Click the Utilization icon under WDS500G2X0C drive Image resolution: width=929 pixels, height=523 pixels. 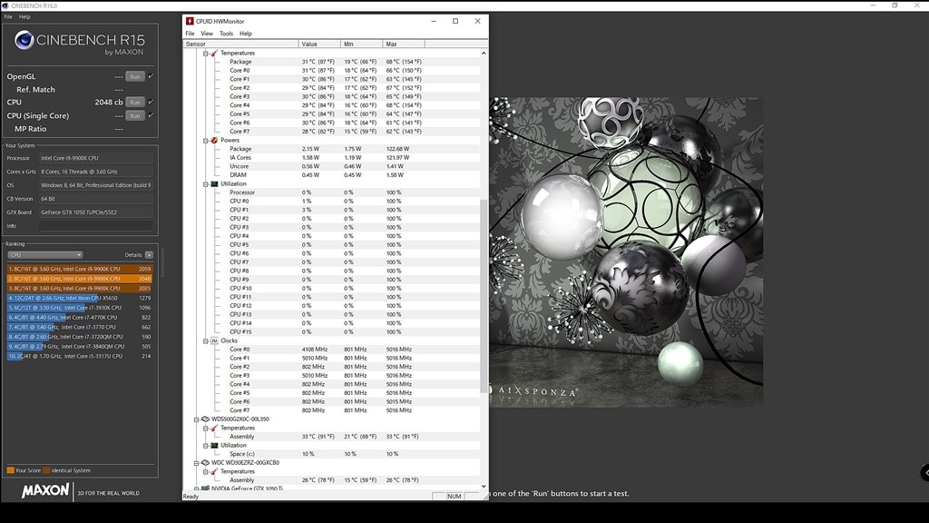click(x=214, y=445)
